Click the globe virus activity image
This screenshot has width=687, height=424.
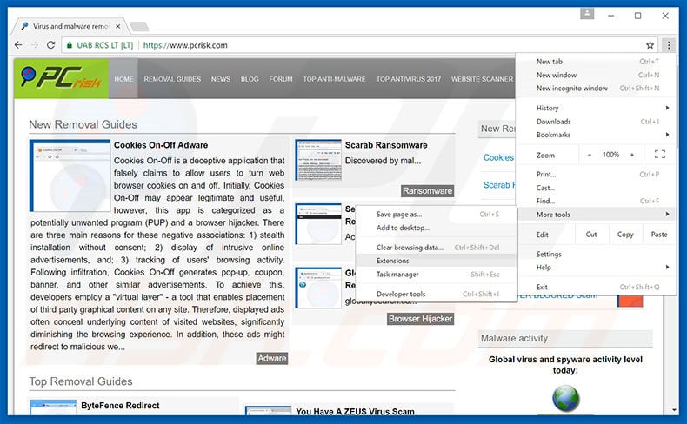tap(565, 398)
